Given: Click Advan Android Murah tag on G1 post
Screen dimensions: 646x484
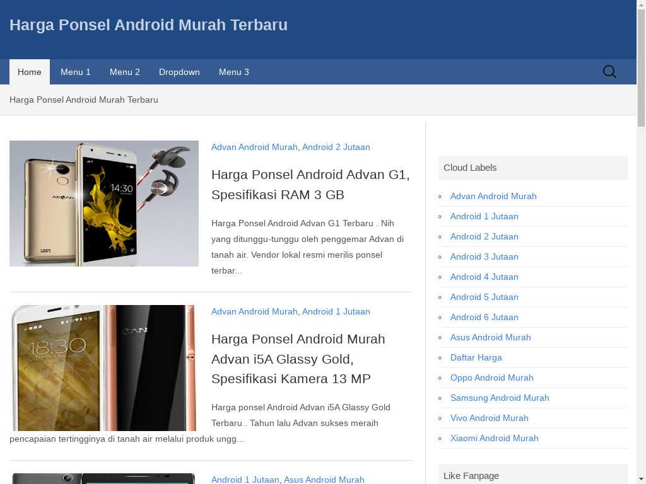Looking at the screenshot, I should [x=254, y=147].
